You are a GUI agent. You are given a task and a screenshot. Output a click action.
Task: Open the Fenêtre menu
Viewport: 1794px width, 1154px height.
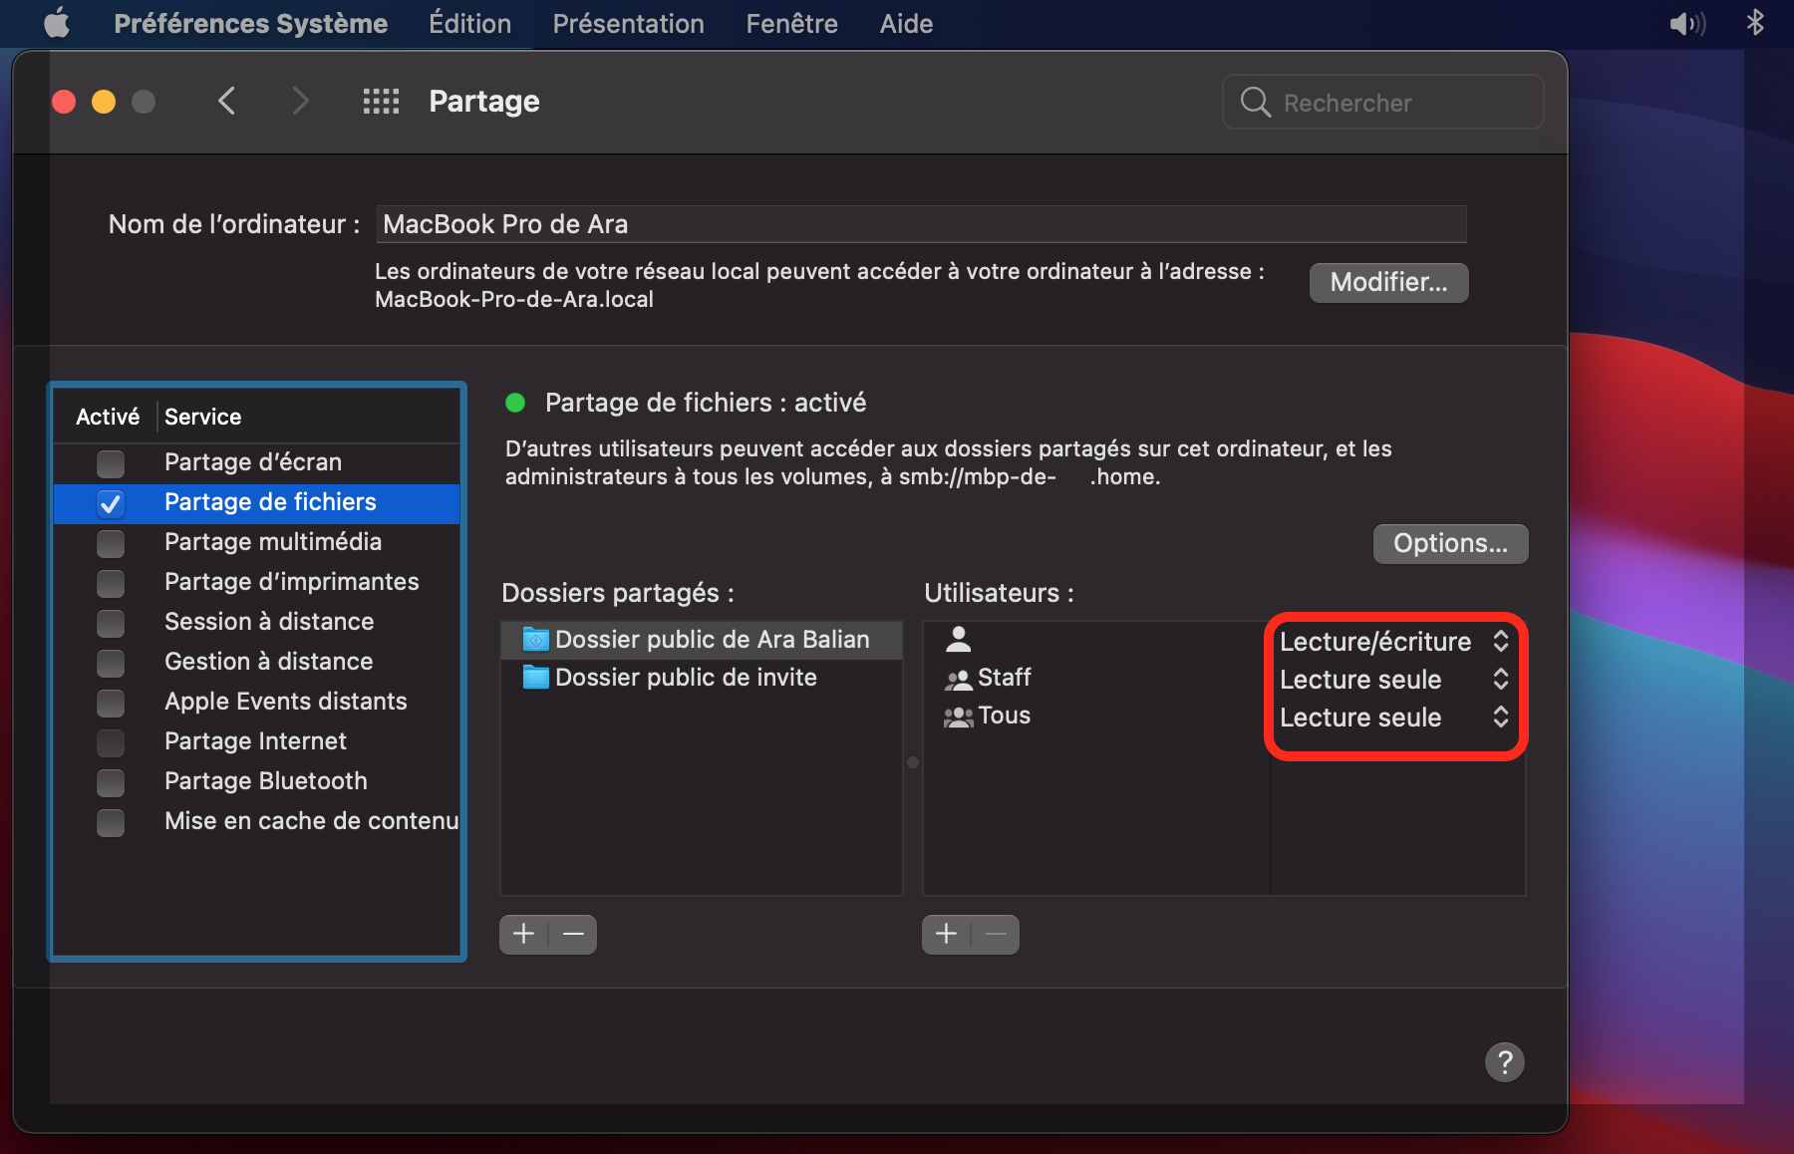pos(791,23)
